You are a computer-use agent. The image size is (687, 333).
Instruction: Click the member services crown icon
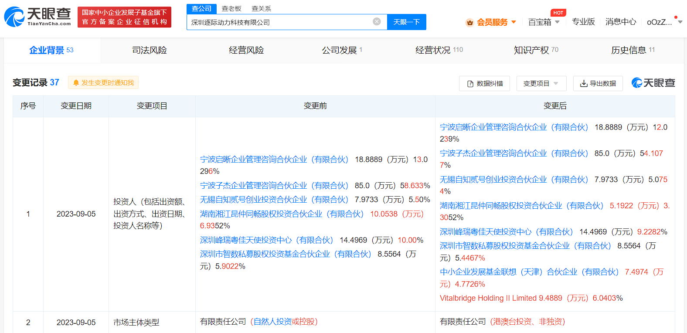click(x=469, y=22)
